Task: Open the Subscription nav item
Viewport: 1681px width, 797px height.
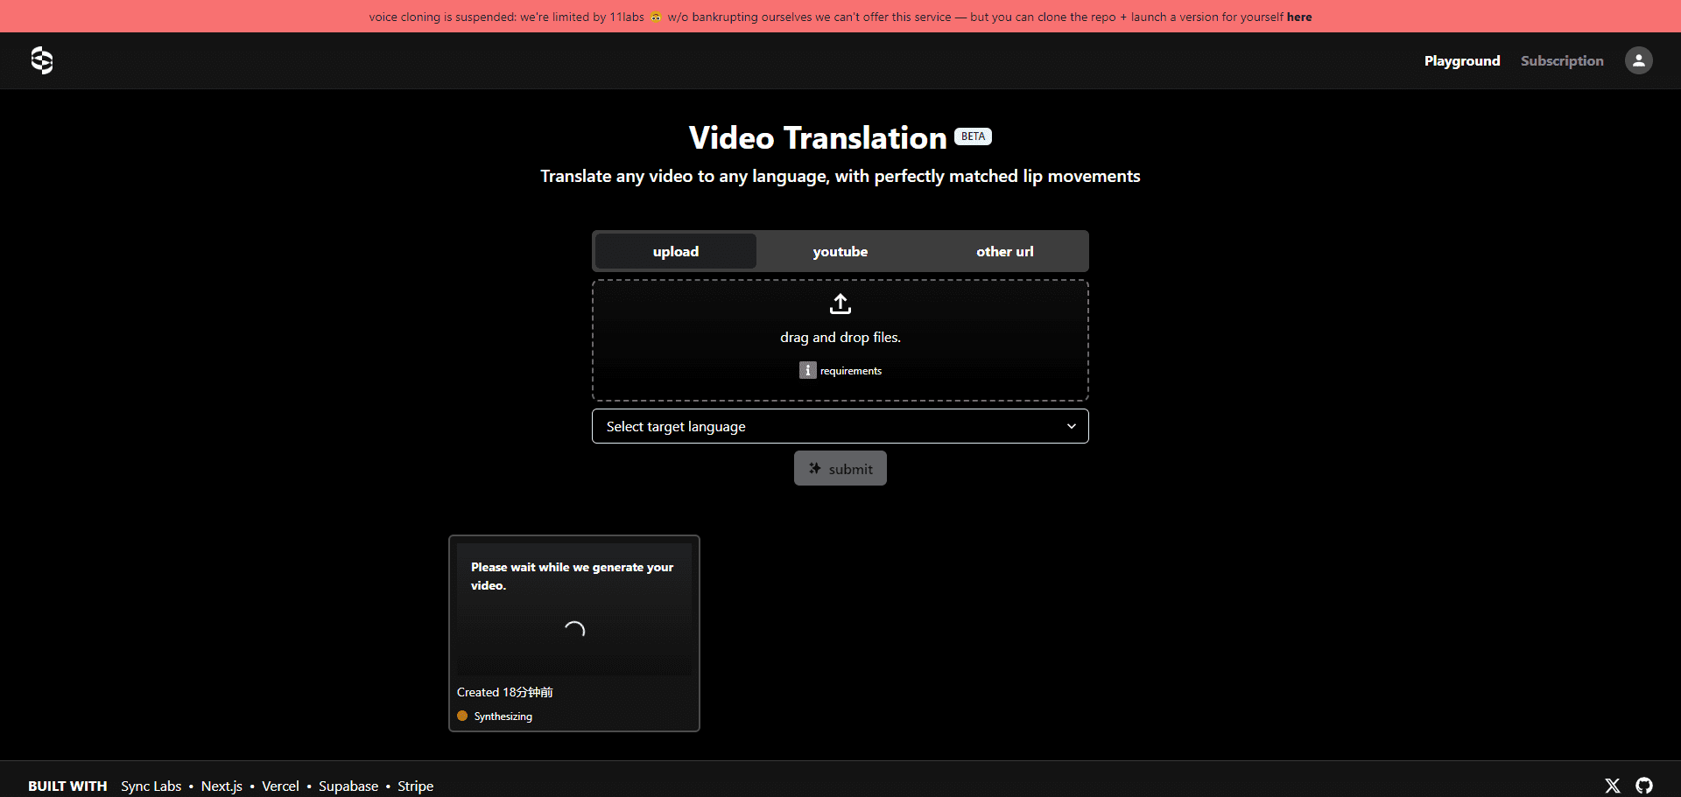Action: 1562,60
